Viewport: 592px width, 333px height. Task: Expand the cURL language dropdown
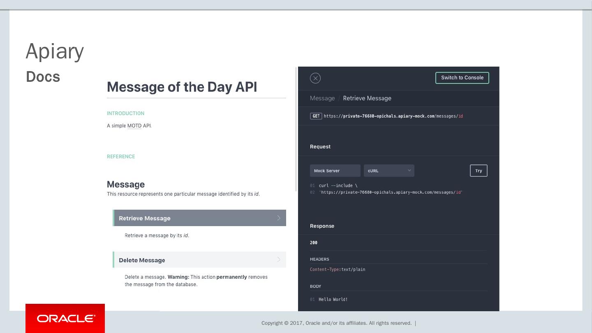coord(389,171)
